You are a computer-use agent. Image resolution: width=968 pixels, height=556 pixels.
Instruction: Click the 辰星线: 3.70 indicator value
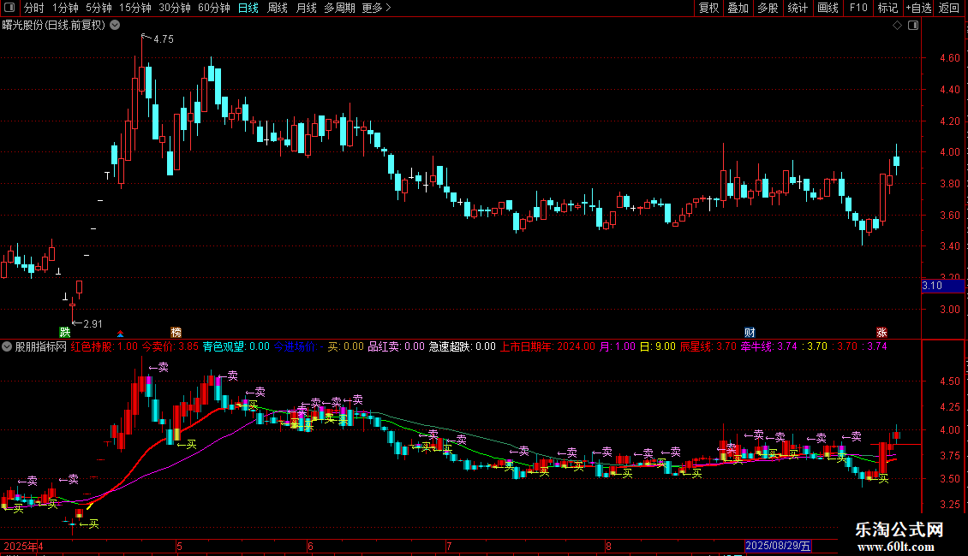tap(708, 346)
